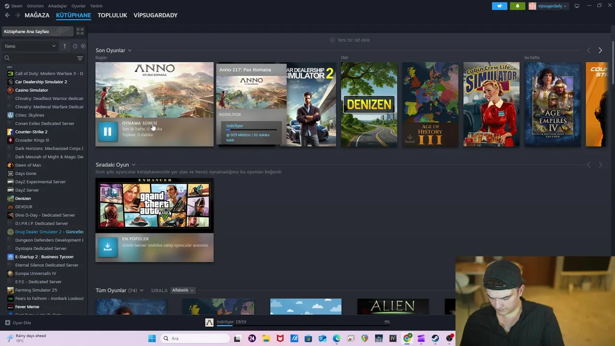The image size is (615, 346).
Task: Switch to Big Picture mode monitor icon
Action: 577,6
